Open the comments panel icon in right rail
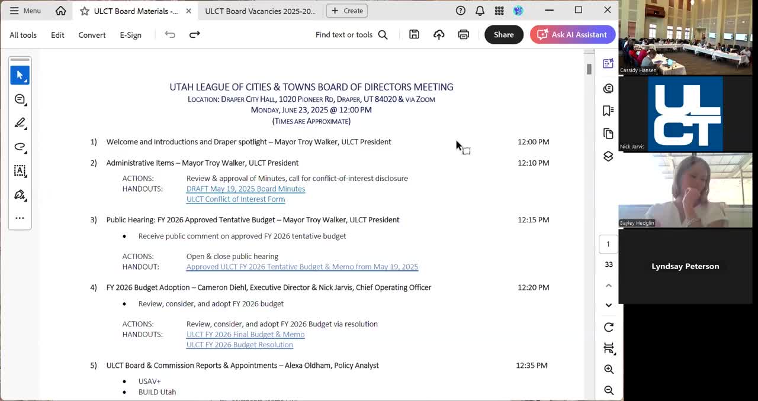Image resolution: width=758 pixels, height=401 pixels. click(x=608, y=88)
